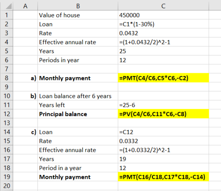Select 'Loan balance after 6 years' cell

point(78,96)
